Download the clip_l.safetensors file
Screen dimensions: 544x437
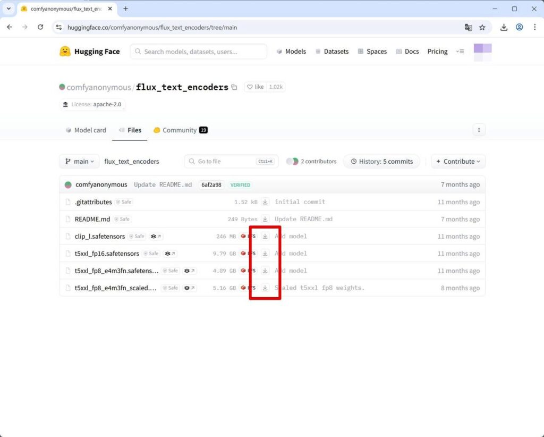pyautogui.click(x=265, y=237)
